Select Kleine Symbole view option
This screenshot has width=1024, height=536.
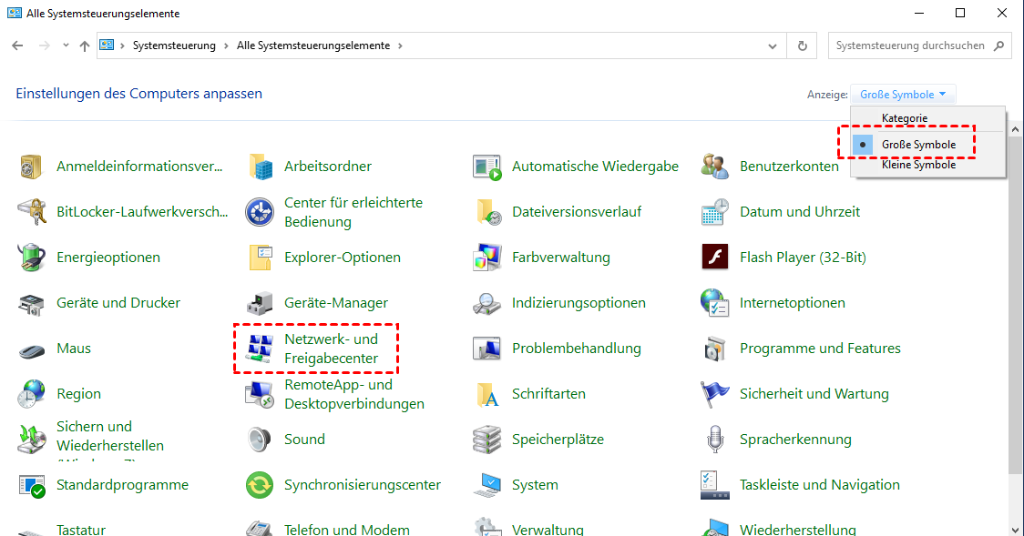(x=918, y=165)
